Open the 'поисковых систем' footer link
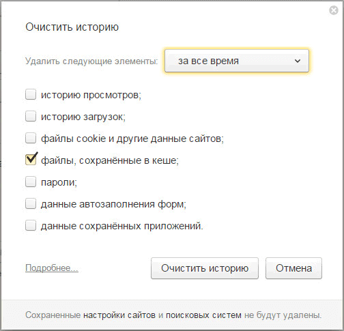 click(203, 315)
